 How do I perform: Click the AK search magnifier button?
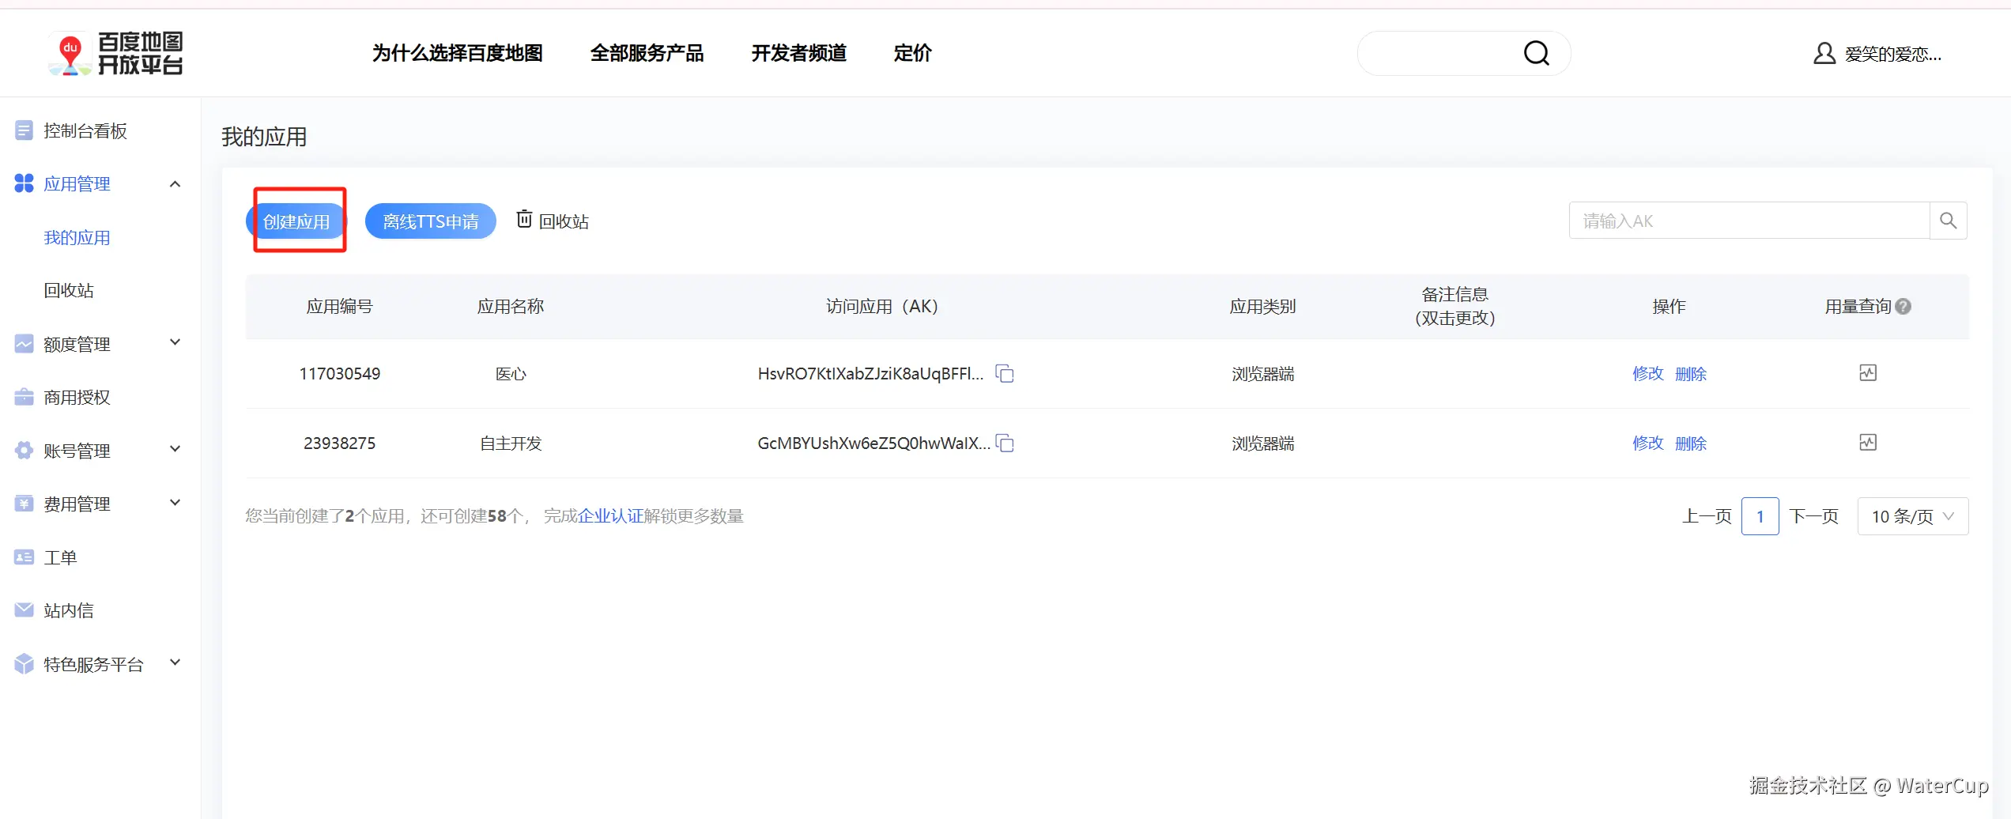point(1948,221)
